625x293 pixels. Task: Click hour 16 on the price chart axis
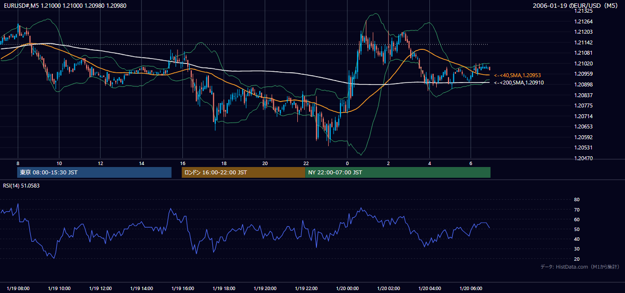[182, 163]
